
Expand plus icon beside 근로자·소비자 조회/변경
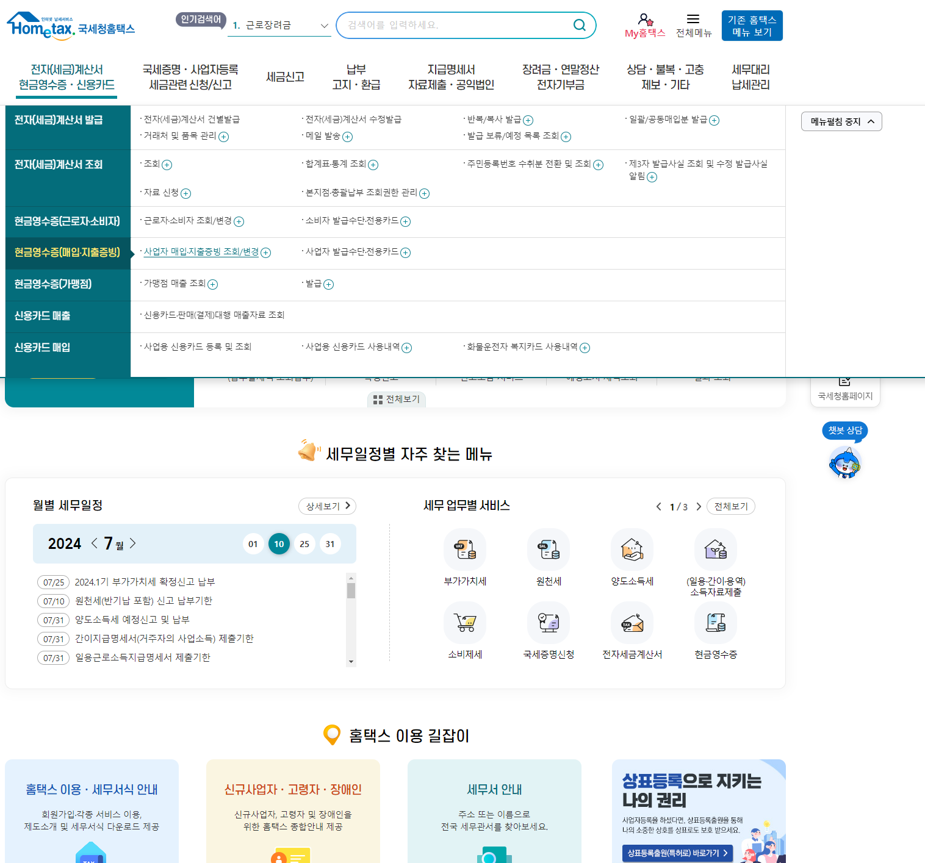coord(239,222)
